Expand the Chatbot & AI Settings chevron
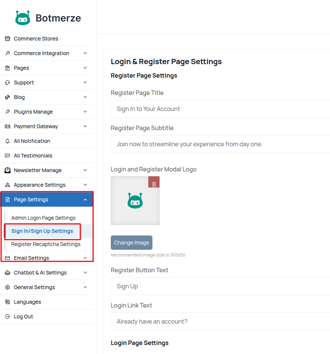The height and width of the screenshot is (354, 330). (85, 273)
